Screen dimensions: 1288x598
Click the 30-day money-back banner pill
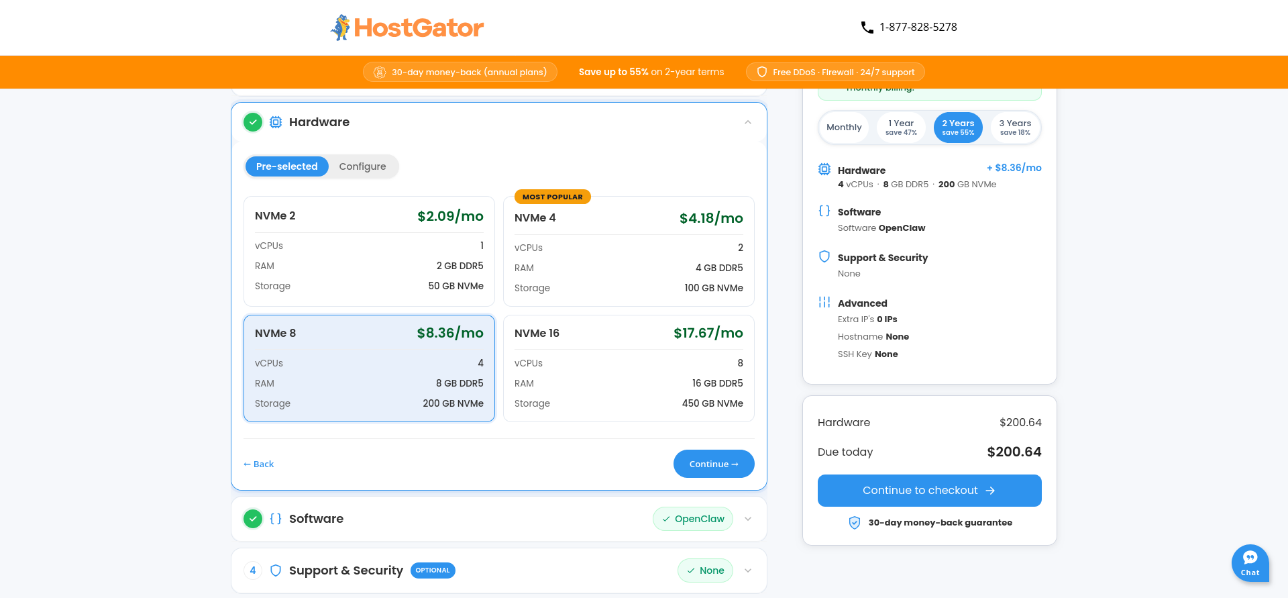click(460, 72)
